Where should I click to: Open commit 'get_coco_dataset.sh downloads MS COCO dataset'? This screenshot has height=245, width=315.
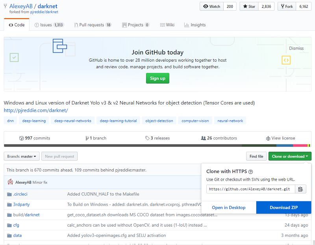[x=142, y=215]
